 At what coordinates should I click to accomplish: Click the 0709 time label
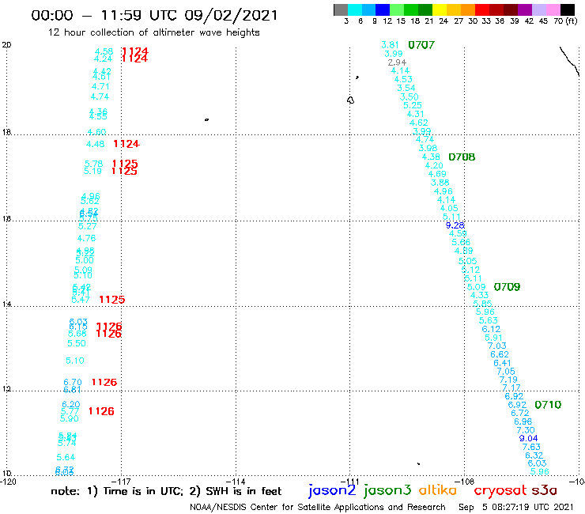(x=507, y=287)
